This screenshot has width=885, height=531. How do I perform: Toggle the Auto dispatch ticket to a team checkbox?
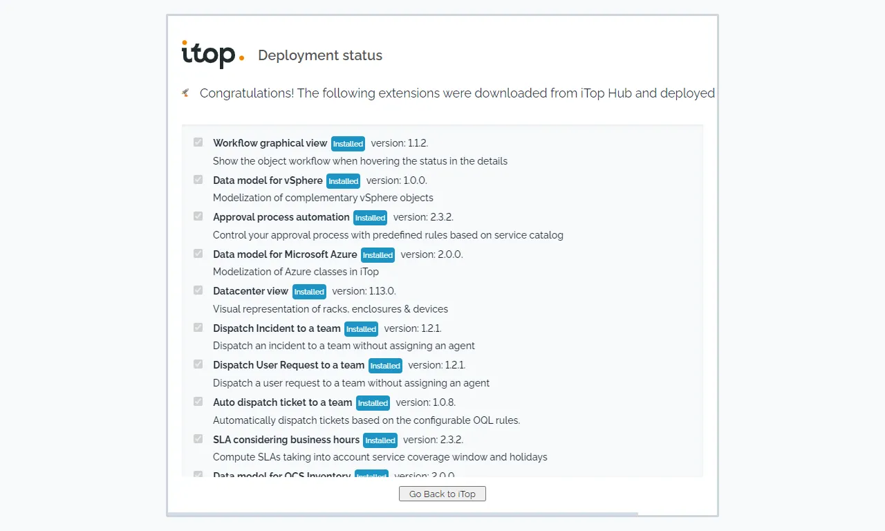pos(198,402)
